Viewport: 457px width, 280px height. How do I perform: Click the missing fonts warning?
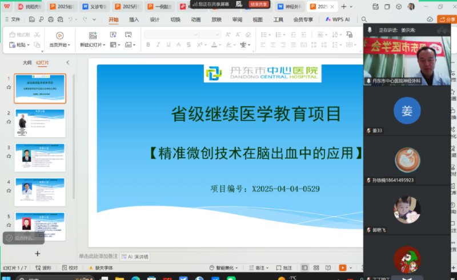104,267
